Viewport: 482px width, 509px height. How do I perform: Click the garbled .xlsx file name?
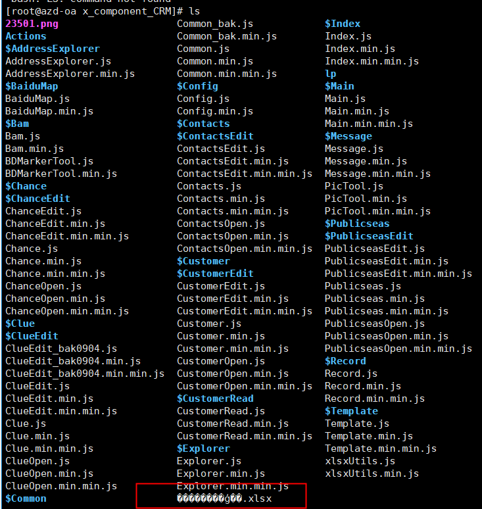pyautogui.click(x=224, y=498)
